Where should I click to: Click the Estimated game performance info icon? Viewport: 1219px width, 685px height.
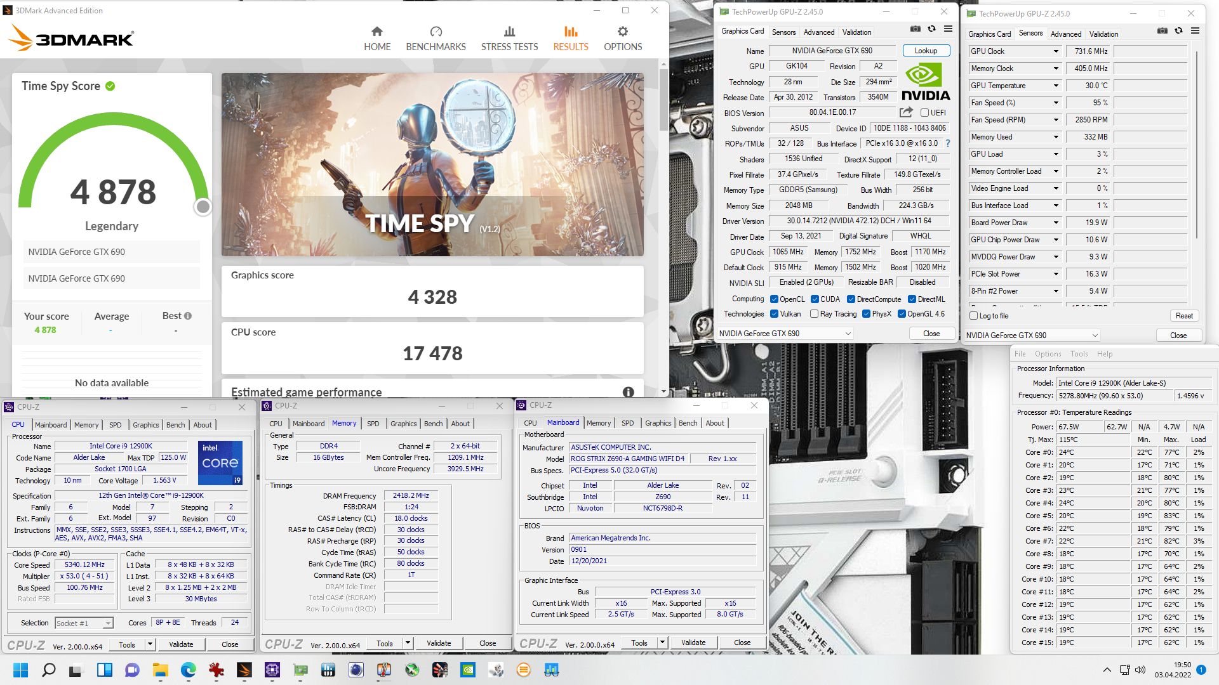point(629,392)
